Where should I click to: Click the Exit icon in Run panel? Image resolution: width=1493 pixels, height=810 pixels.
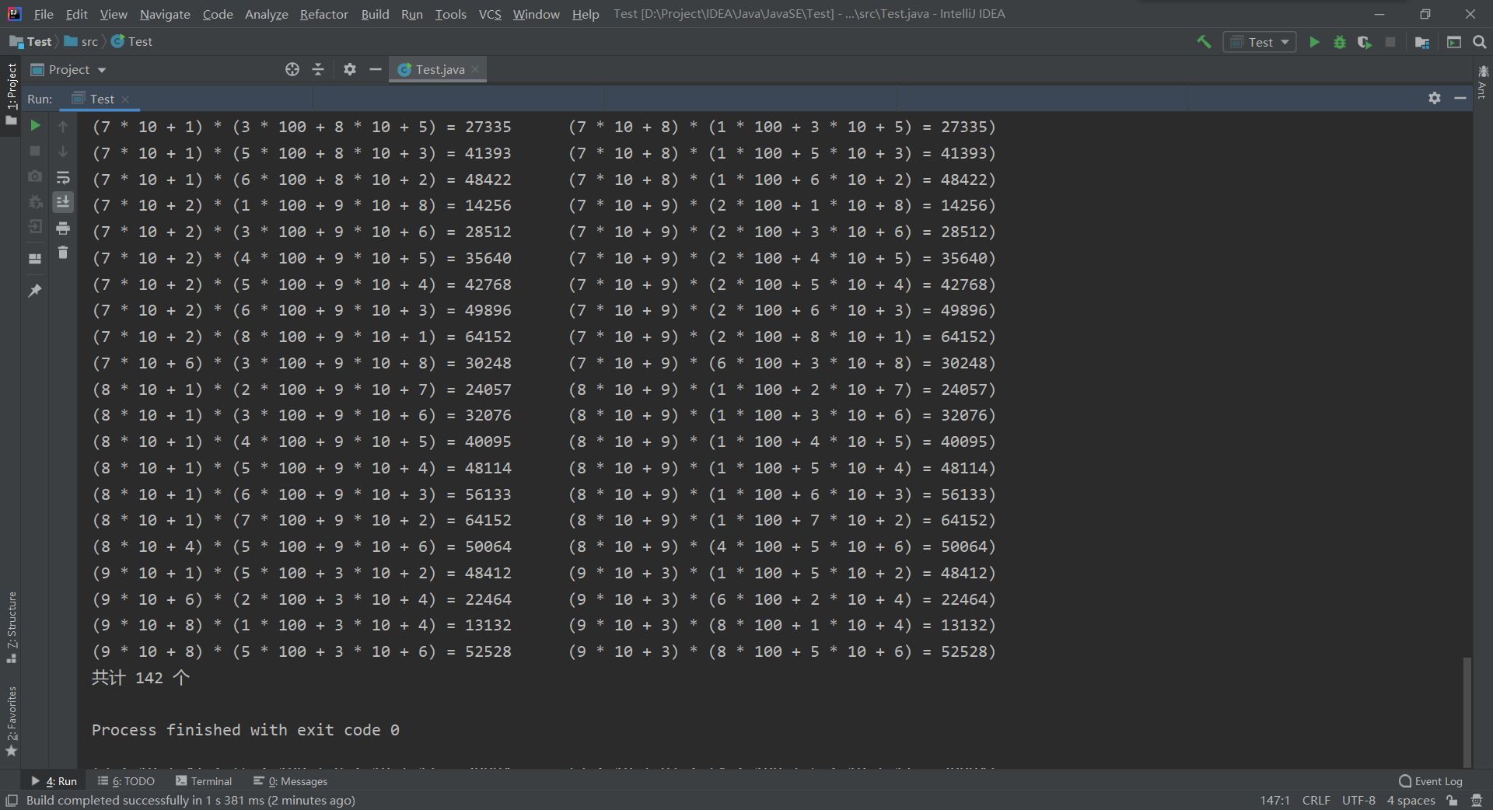coord(35,227)
